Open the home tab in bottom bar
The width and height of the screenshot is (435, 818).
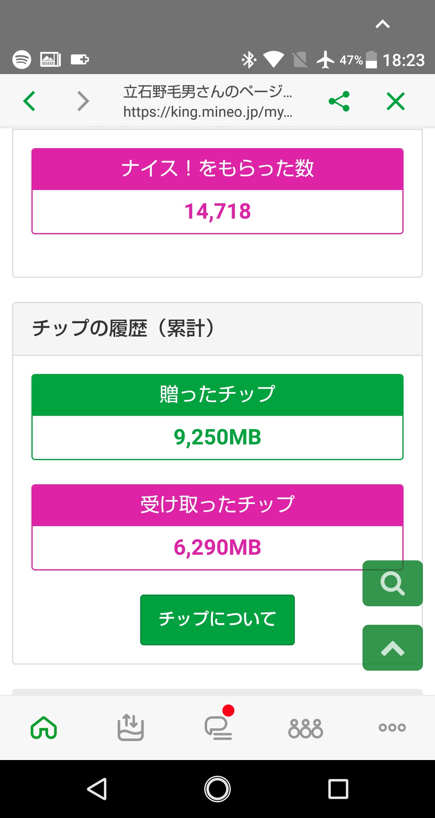(x=43, y=727)
